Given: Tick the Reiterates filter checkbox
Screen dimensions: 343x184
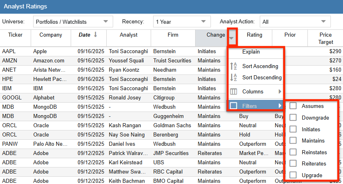Looking at the screenshot, I should pyautogui.click(x=293, y=163).
